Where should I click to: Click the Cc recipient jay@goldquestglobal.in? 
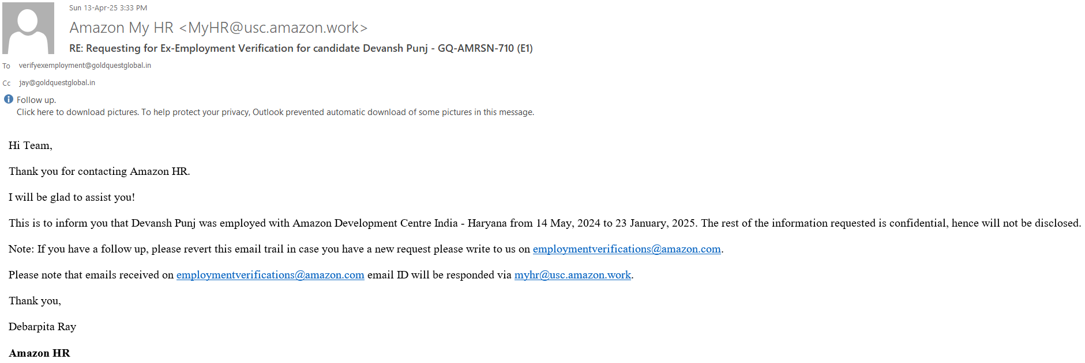pos(57,83)
